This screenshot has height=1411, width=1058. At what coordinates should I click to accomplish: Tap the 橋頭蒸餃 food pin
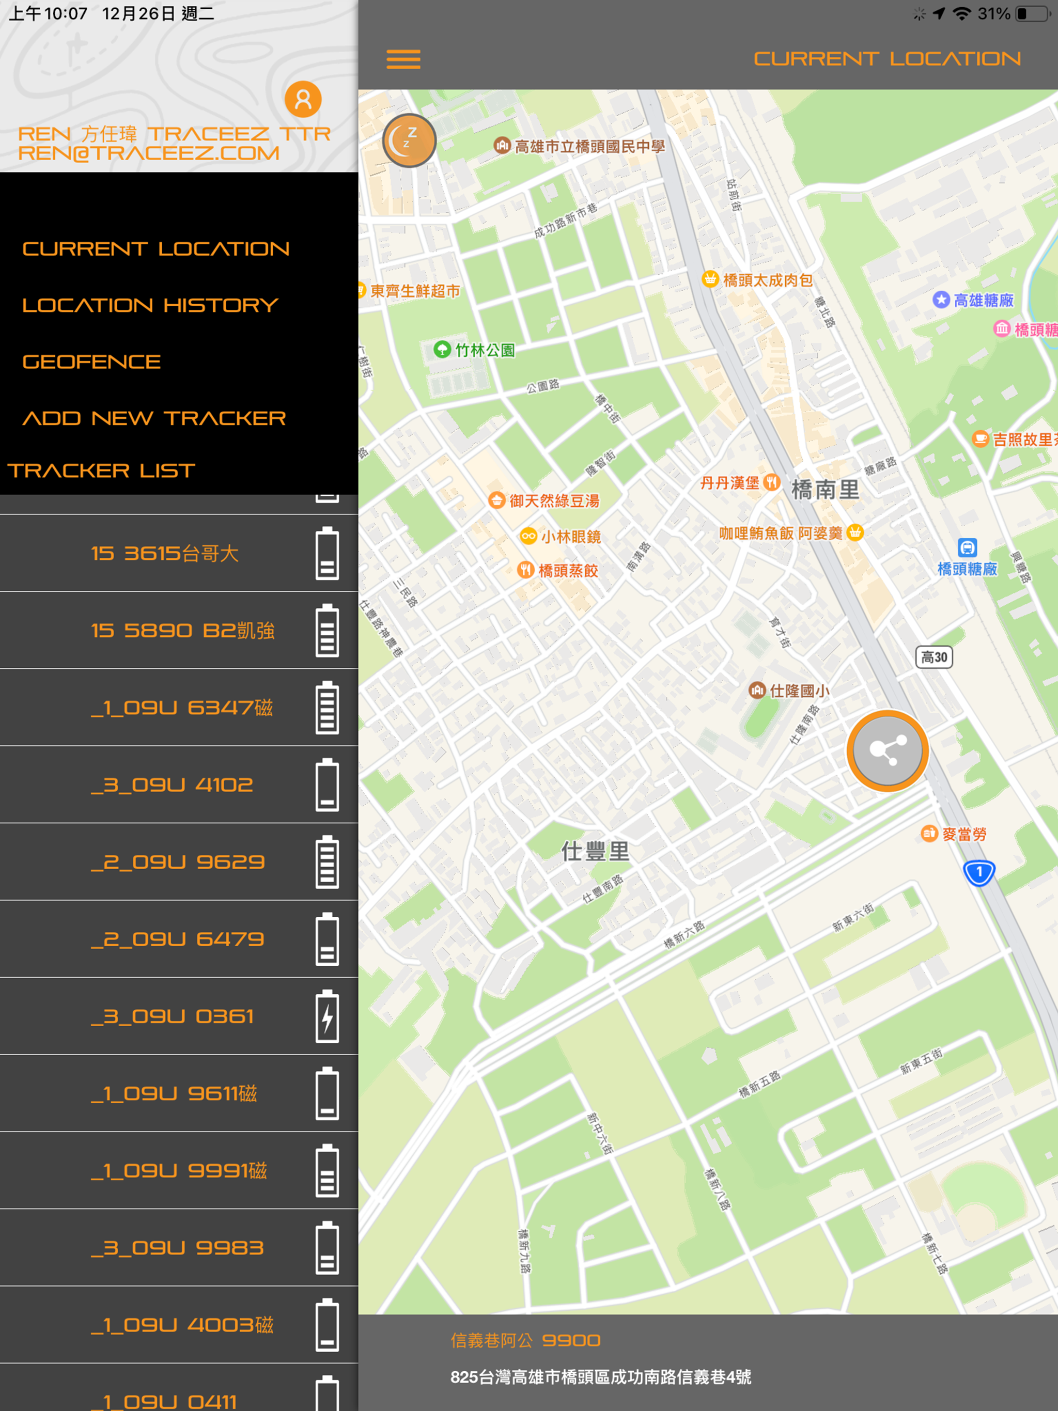[x=526, y=570]
